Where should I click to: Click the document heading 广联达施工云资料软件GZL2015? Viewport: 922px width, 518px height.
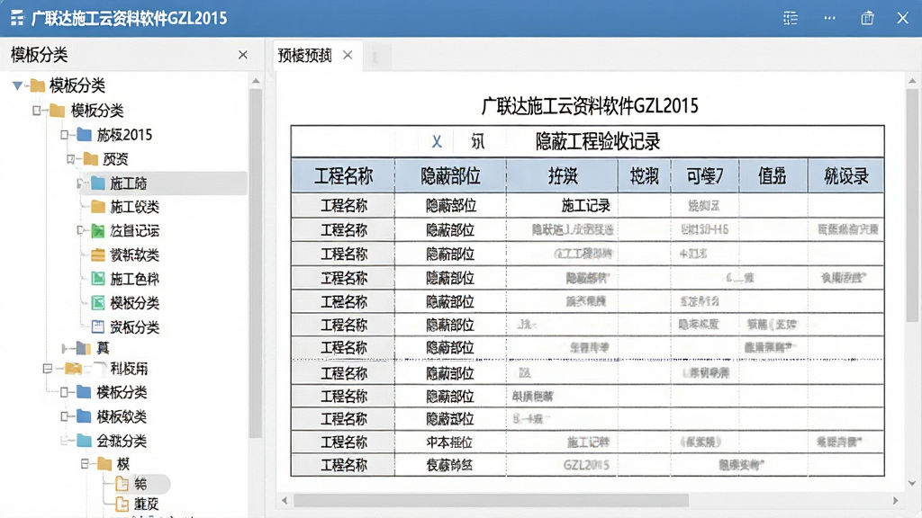590,106
